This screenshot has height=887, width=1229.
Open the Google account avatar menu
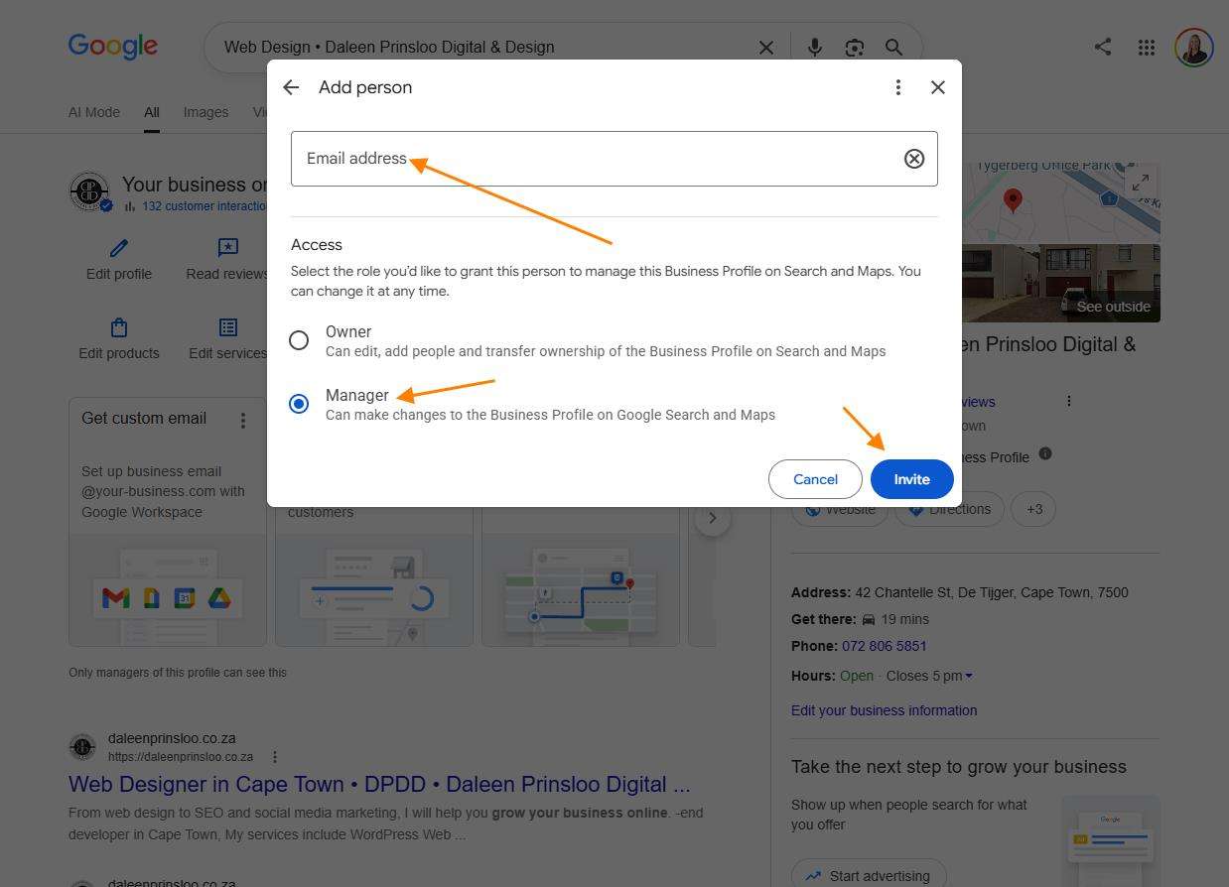(1194, 48)
